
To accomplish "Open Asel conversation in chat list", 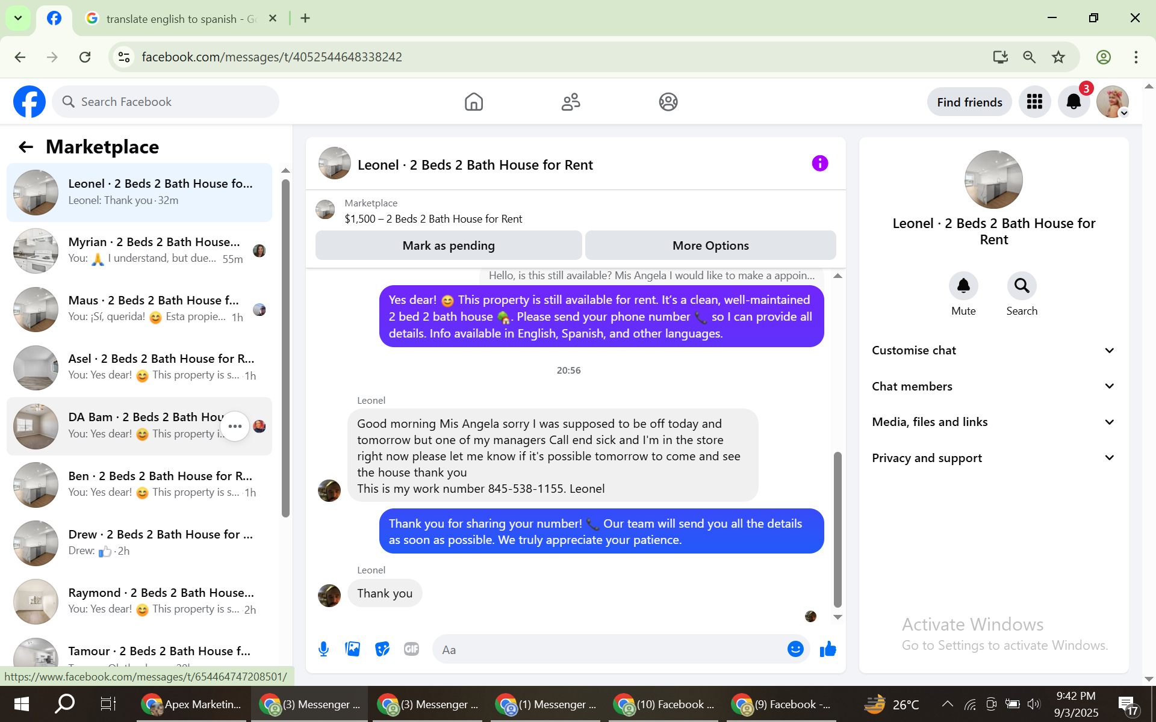I will coord(140,368).
